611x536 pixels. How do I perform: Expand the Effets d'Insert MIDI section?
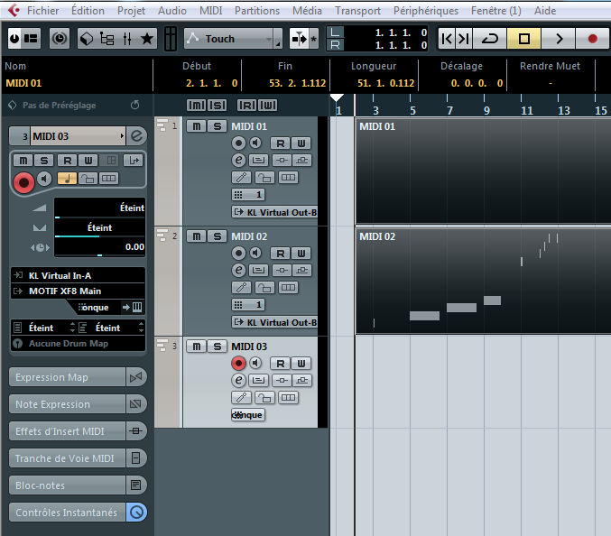point(68,431)
